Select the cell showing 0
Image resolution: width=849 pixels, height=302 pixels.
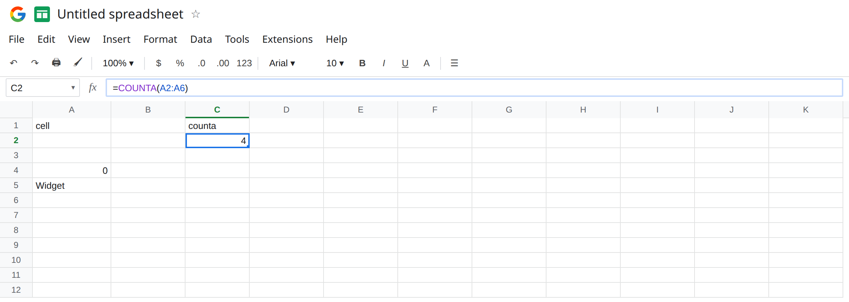point(72,171)
